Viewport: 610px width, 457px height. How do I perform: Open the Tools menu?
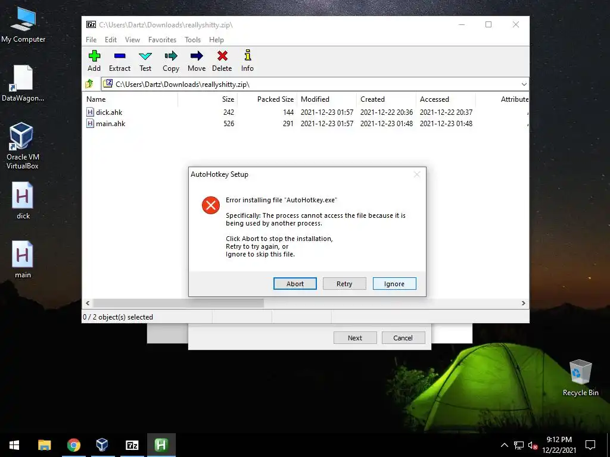tap(192, 40)
